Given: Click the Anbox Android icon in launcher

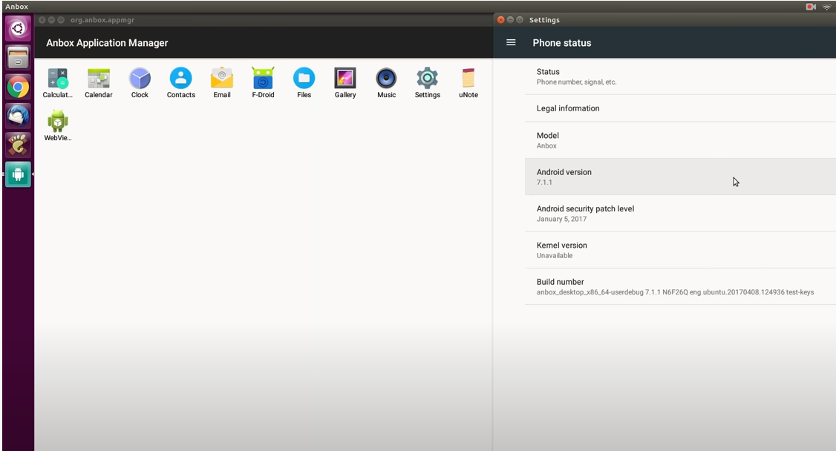Looking at the screenshot, I should pyautogui.click(x=18, y=174).
